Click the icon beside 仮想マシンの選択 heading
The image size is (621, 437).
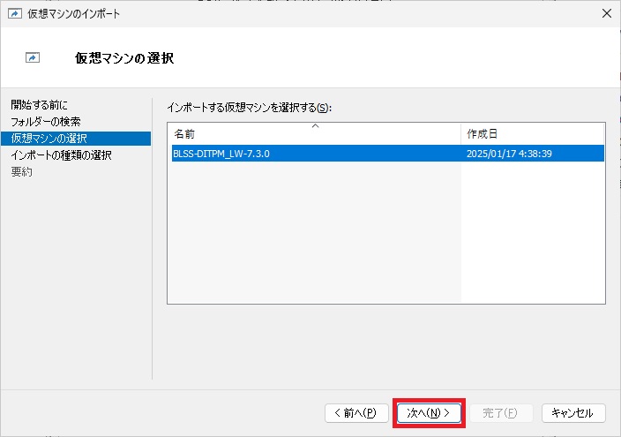pos(33,58)
